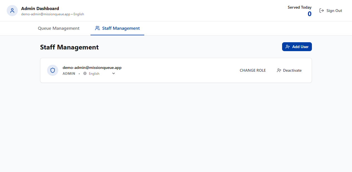This screenshot has width=352, height=172.
Task: Click the Deactivate text label
Action: pos(292,70)
